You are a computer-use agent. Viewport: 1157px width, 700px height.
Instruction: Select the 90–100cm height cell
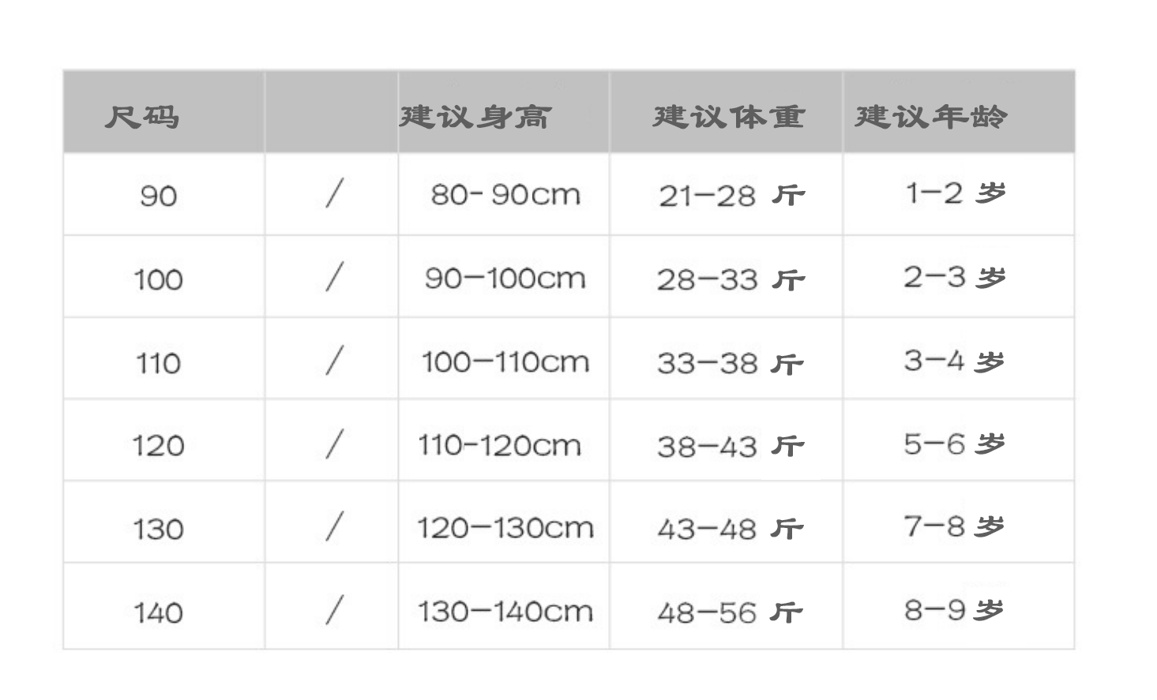505,278
